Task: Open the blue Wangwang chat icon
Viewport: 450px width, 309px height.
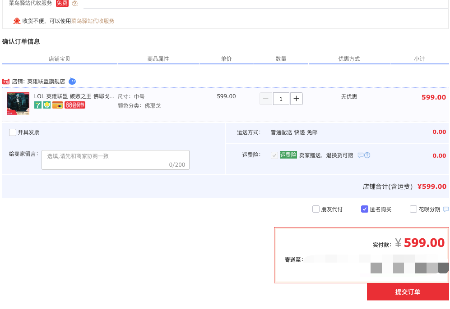Action: pos(72,82)
